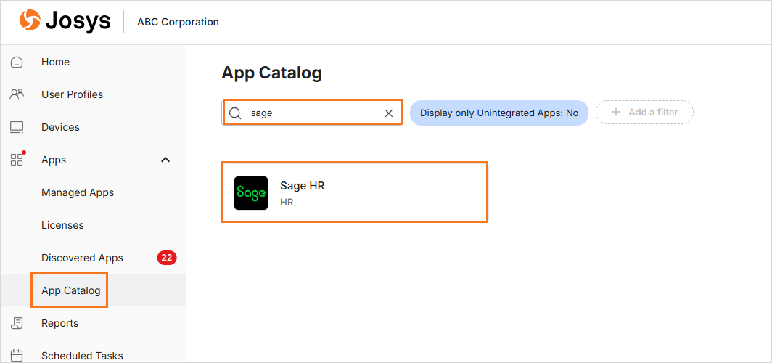This screenshot has width=772, height=363.
Task: Click the User Profiles people icon
Action: [17, 94]
